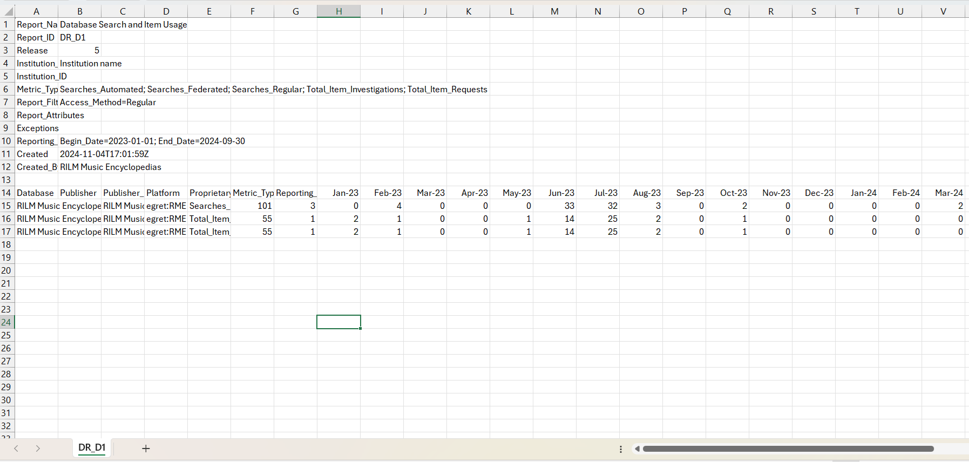Click the value 33 under Jun-23
969x462 pixels.
[554, 206]
